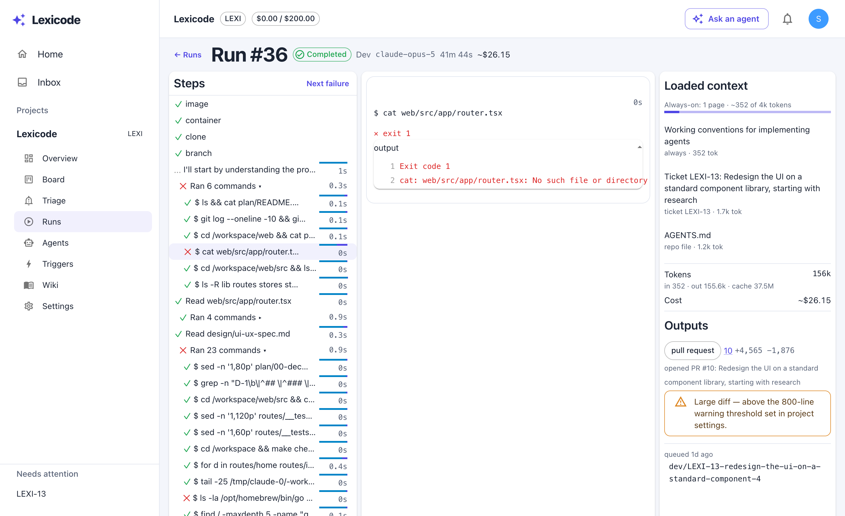This screenshot has height=516, width=845.
Task: Click the Runs play-circle icon
Action: point(29,222)
